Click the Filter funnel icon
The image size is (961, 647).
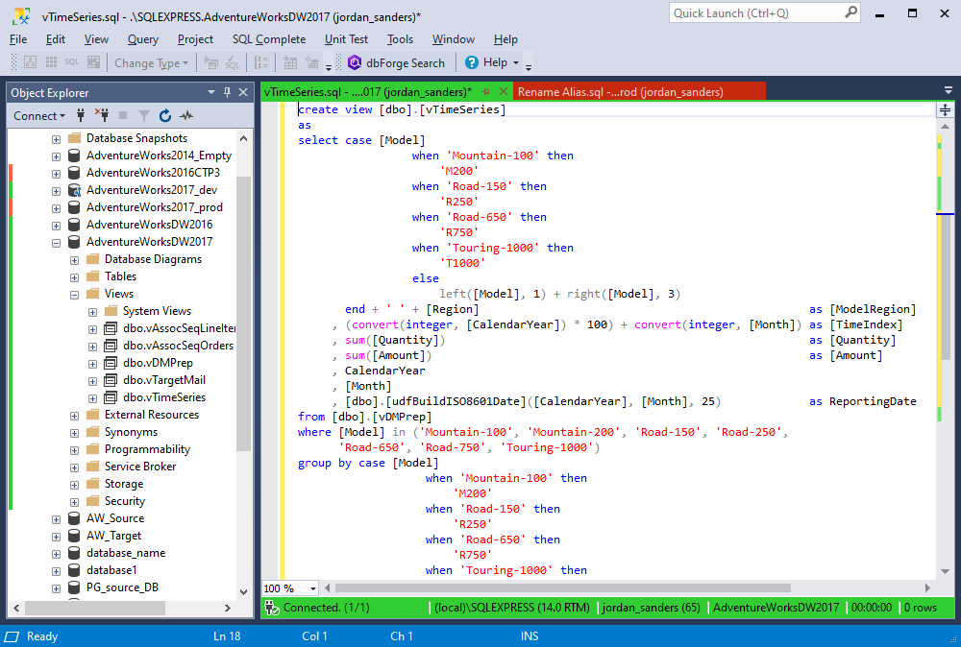click(144, 116)
